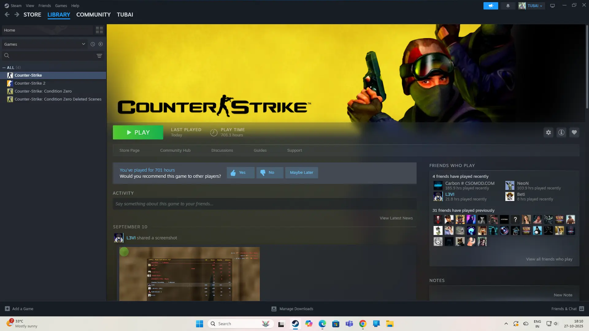Toggle the library grid view icon
The height and width of the screenshot is (331, 589).
coord(99,30)
